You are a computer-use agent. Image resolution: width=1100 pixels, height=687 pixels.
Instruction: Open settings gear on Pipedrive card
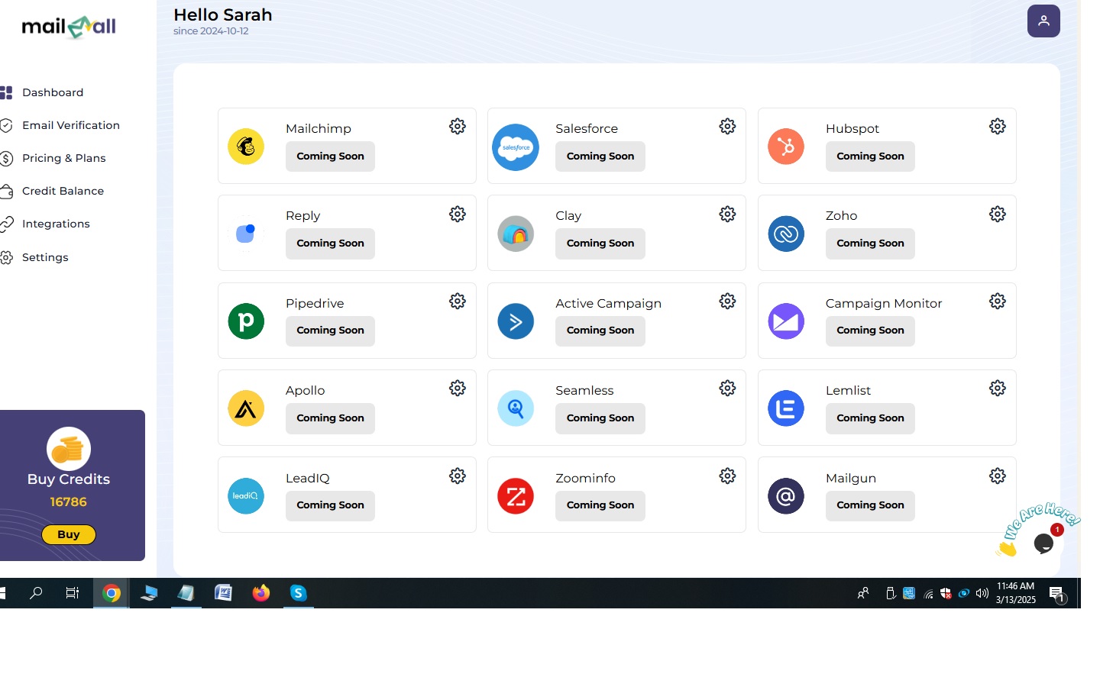tap(458, 302)
